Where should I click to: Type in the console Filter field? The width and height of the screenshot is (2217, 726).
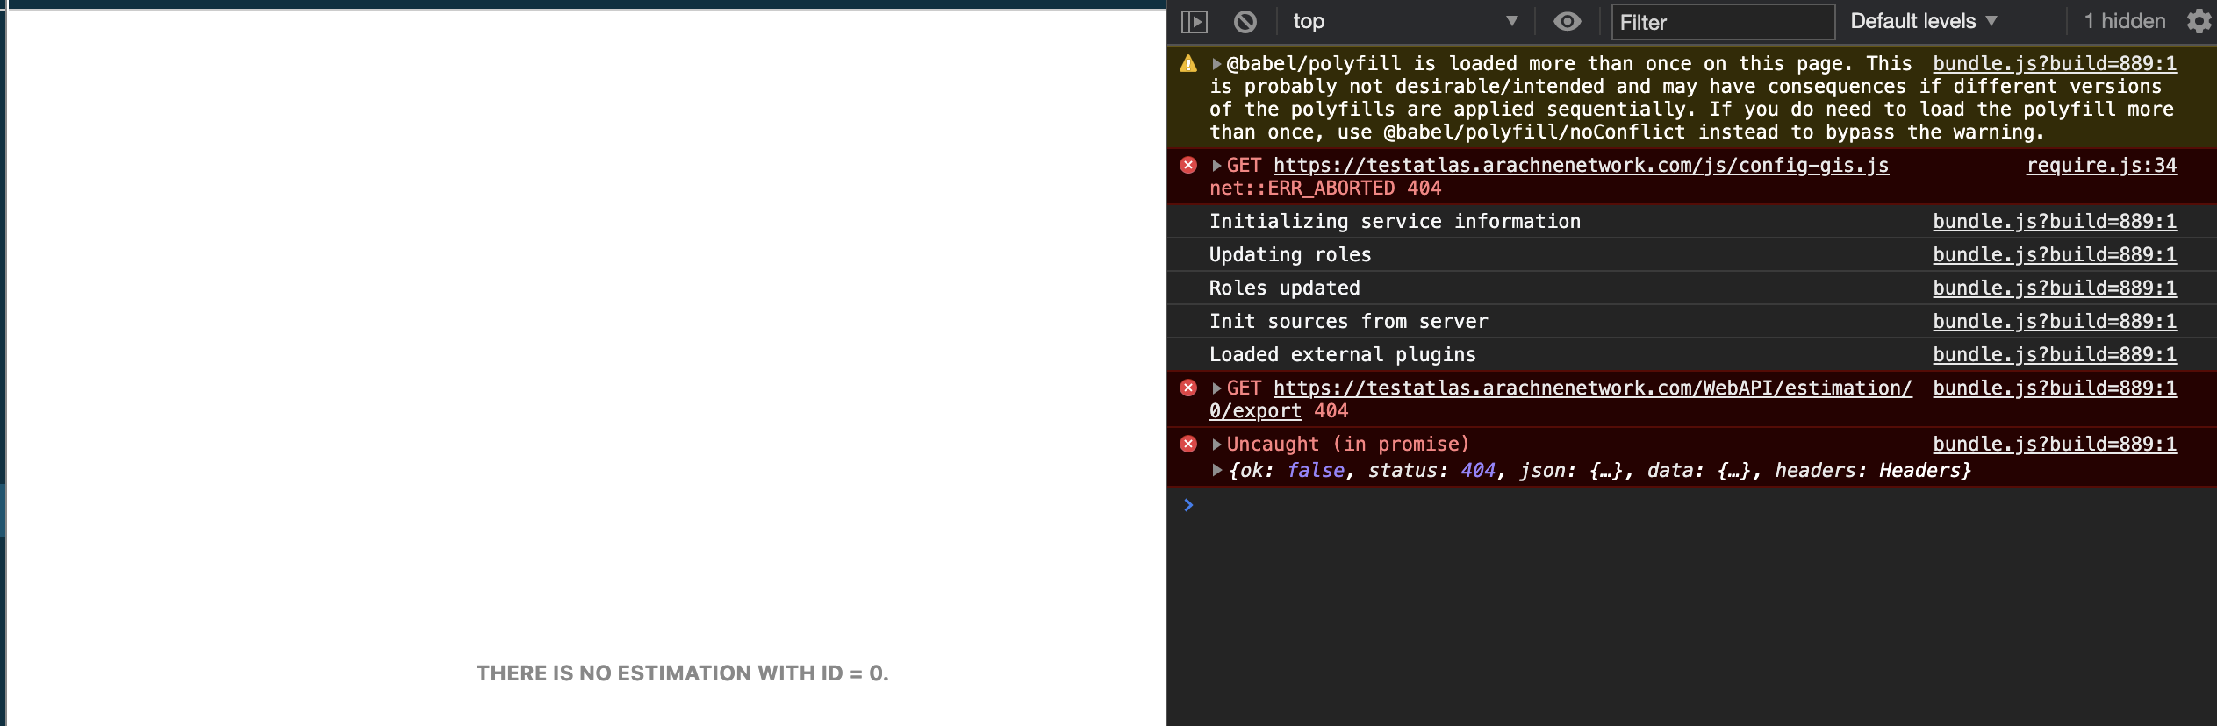pyautogui.click(x=1720, y=23)
